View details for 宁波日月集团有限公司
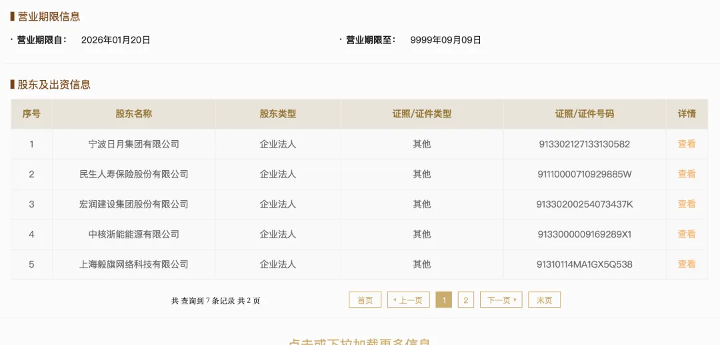The width and height of the screenshot is (720, 345). tap(687, 143)
